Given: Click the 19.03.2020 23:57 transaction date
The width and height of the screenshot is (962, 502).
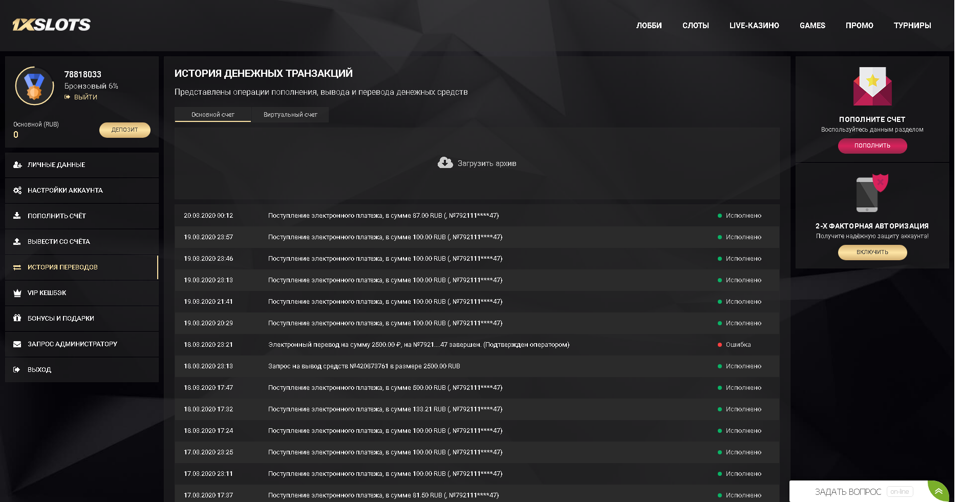Looking at the screenshot, I should pos(208,237).
